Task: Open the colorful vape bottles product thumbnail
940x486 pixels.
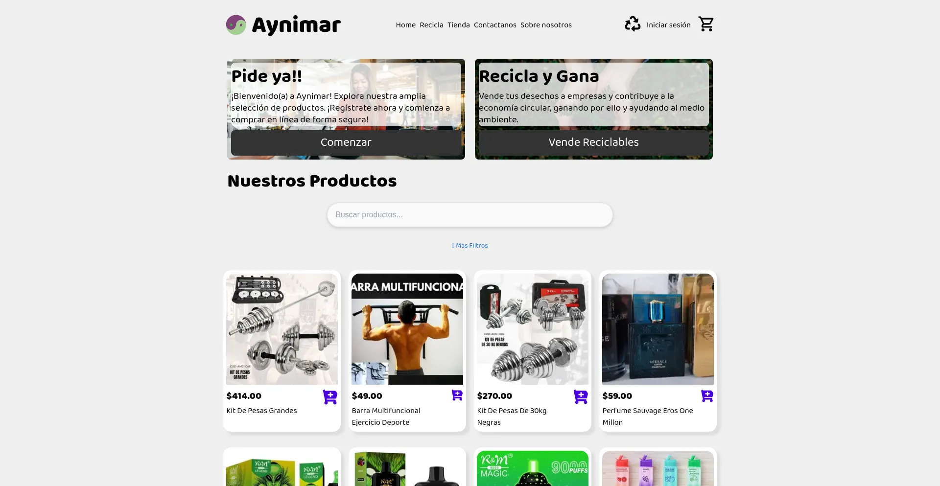Action: (658, 468)
